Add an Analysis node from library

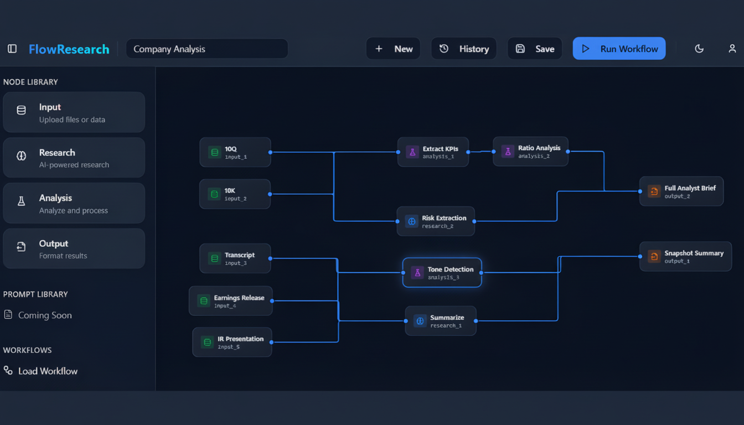74,203
